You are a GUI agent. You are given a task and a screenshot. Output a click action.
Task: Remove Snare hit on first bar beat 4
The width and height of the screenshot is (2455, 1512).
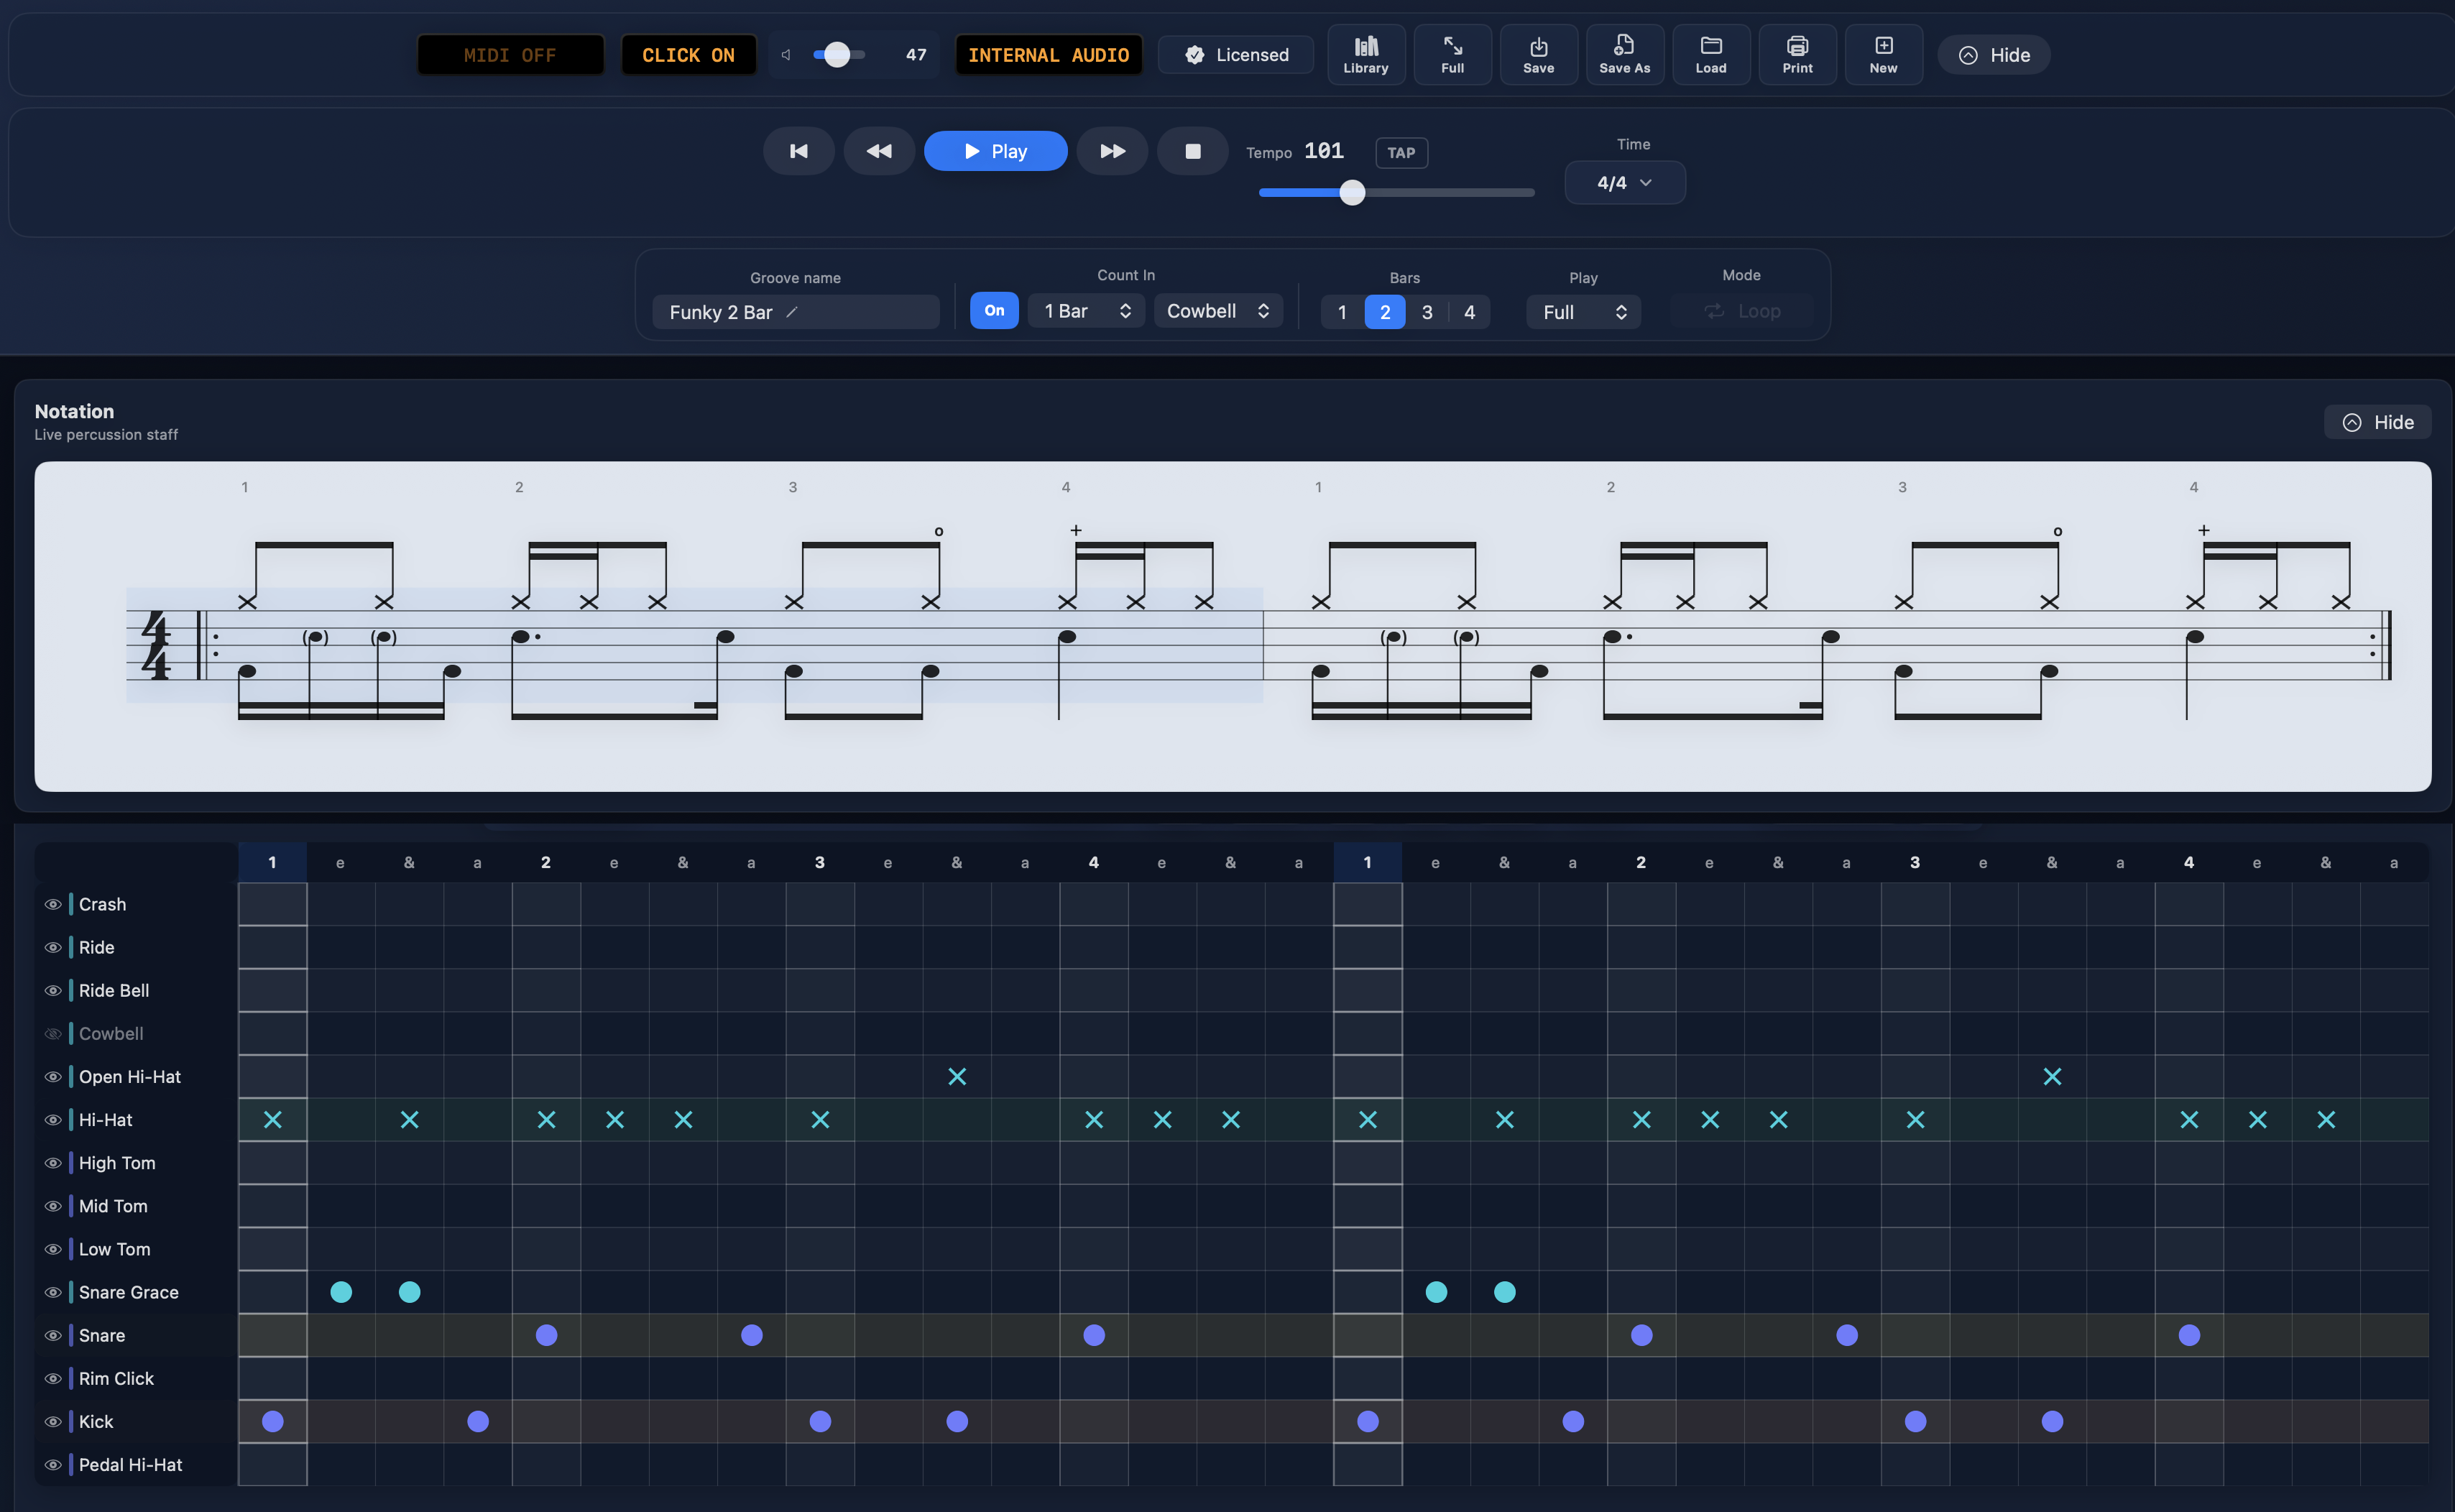point(1094,1335)
